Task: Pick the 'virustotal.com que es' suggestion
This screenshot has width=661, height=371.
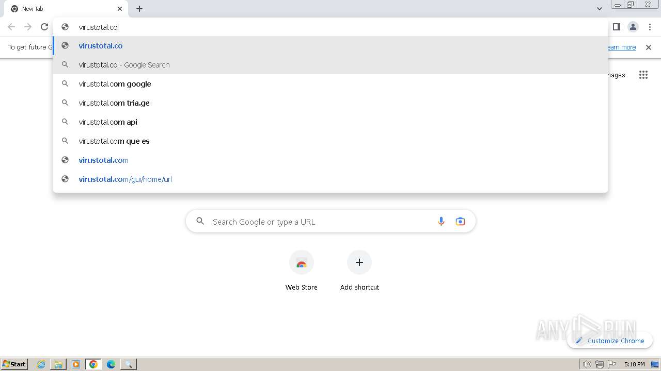Action: click(330, 141)
